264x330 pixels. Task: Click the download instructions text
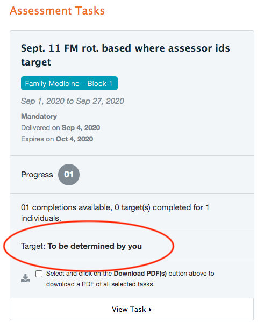(x=130, y=279)
